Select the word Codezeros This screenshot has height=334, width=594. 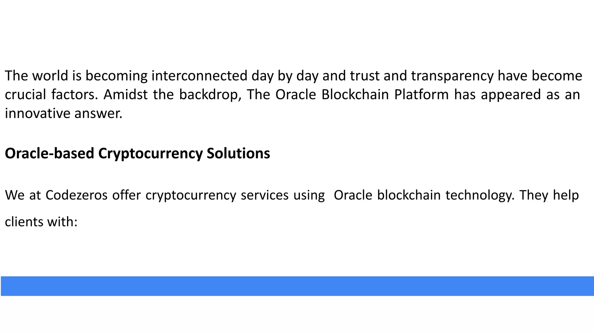77,195
